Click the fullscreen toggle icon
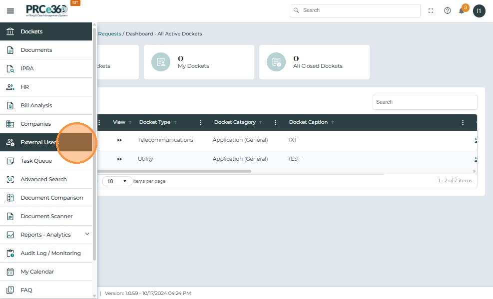 (x=431, y=11)
